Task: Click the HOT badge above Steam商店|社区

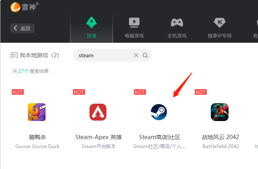Action: pyautogui.click(x=140, y=92)
